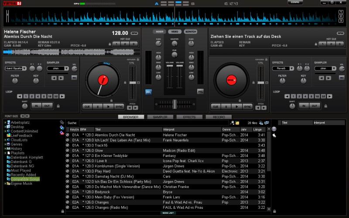Select song Atemlos Durch Die Nacht row
Viewport: 349px width, 218px height.
point(166,135)
